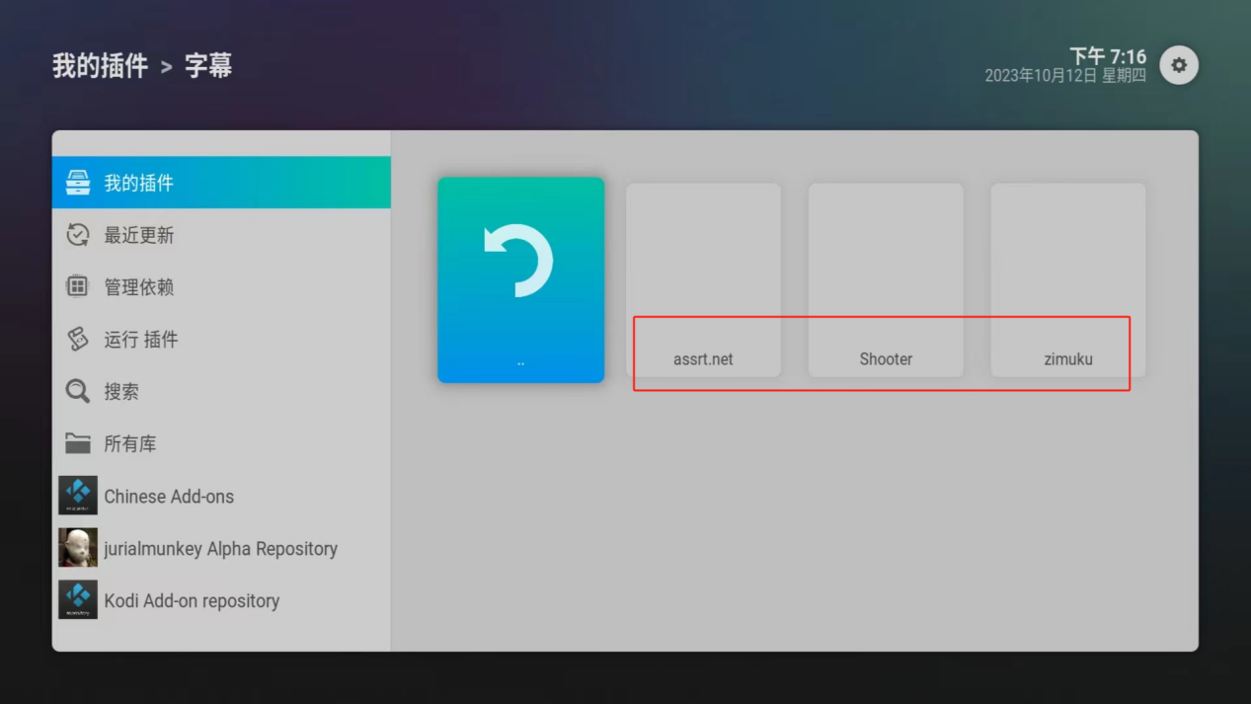The width and height of the screenshot is (1251, 704).
Task: Click 字幕 in the breadcrumb title
Action: (208, 66)
